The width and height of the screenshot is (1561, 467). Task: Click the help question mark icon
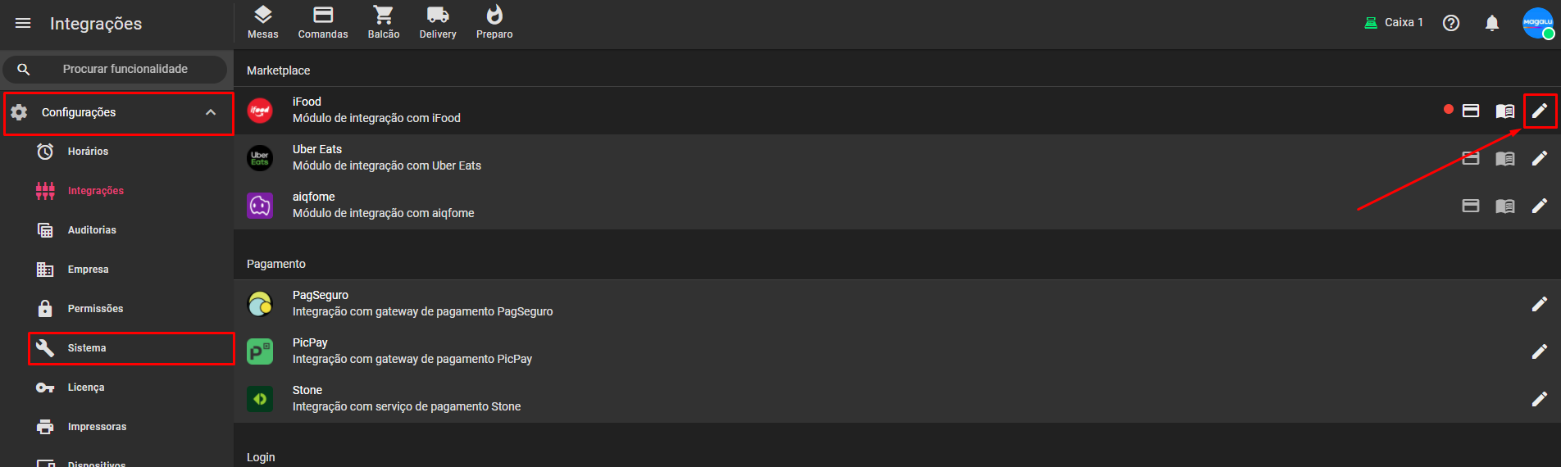(1451, 23)
